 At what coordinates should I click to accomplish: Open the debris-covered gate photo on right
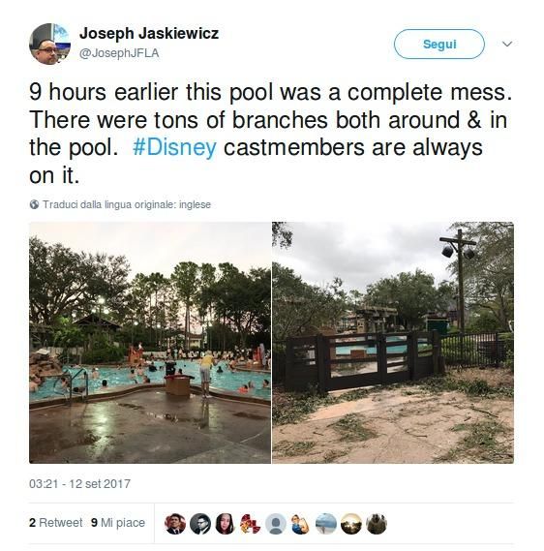[x=393, y=342]
